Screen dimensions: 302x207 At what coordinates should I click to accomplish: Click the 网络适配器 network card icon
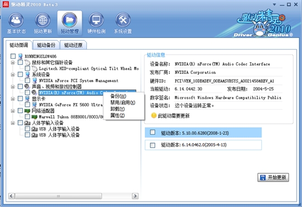(27, 111)
